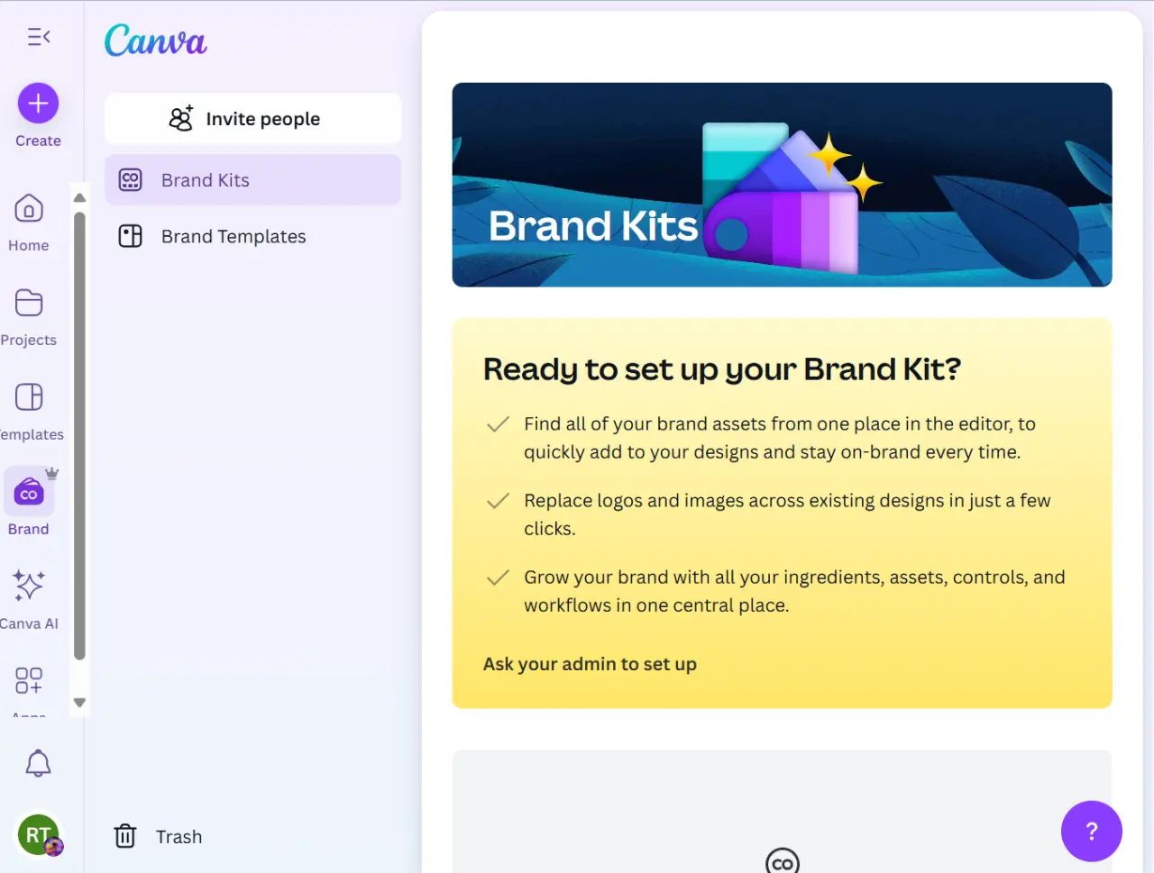
Task: Open Canva AI sparkle icon
Action: coord(29,586)
